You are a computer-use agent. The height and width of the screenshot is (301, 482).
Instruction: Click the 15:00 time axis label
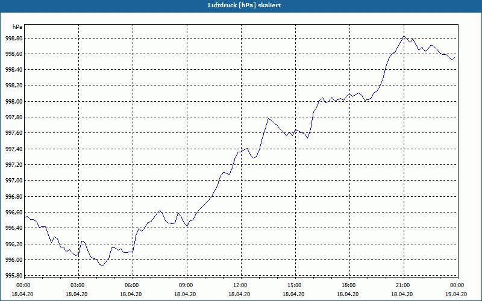click(295, 285)
